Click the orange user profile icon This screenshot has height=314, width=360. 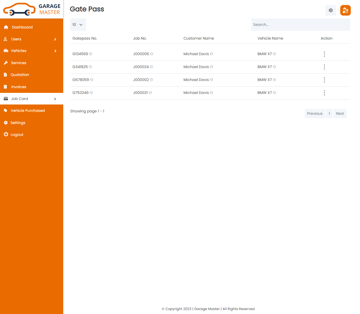pyautogui.click(x=345, y=10)
